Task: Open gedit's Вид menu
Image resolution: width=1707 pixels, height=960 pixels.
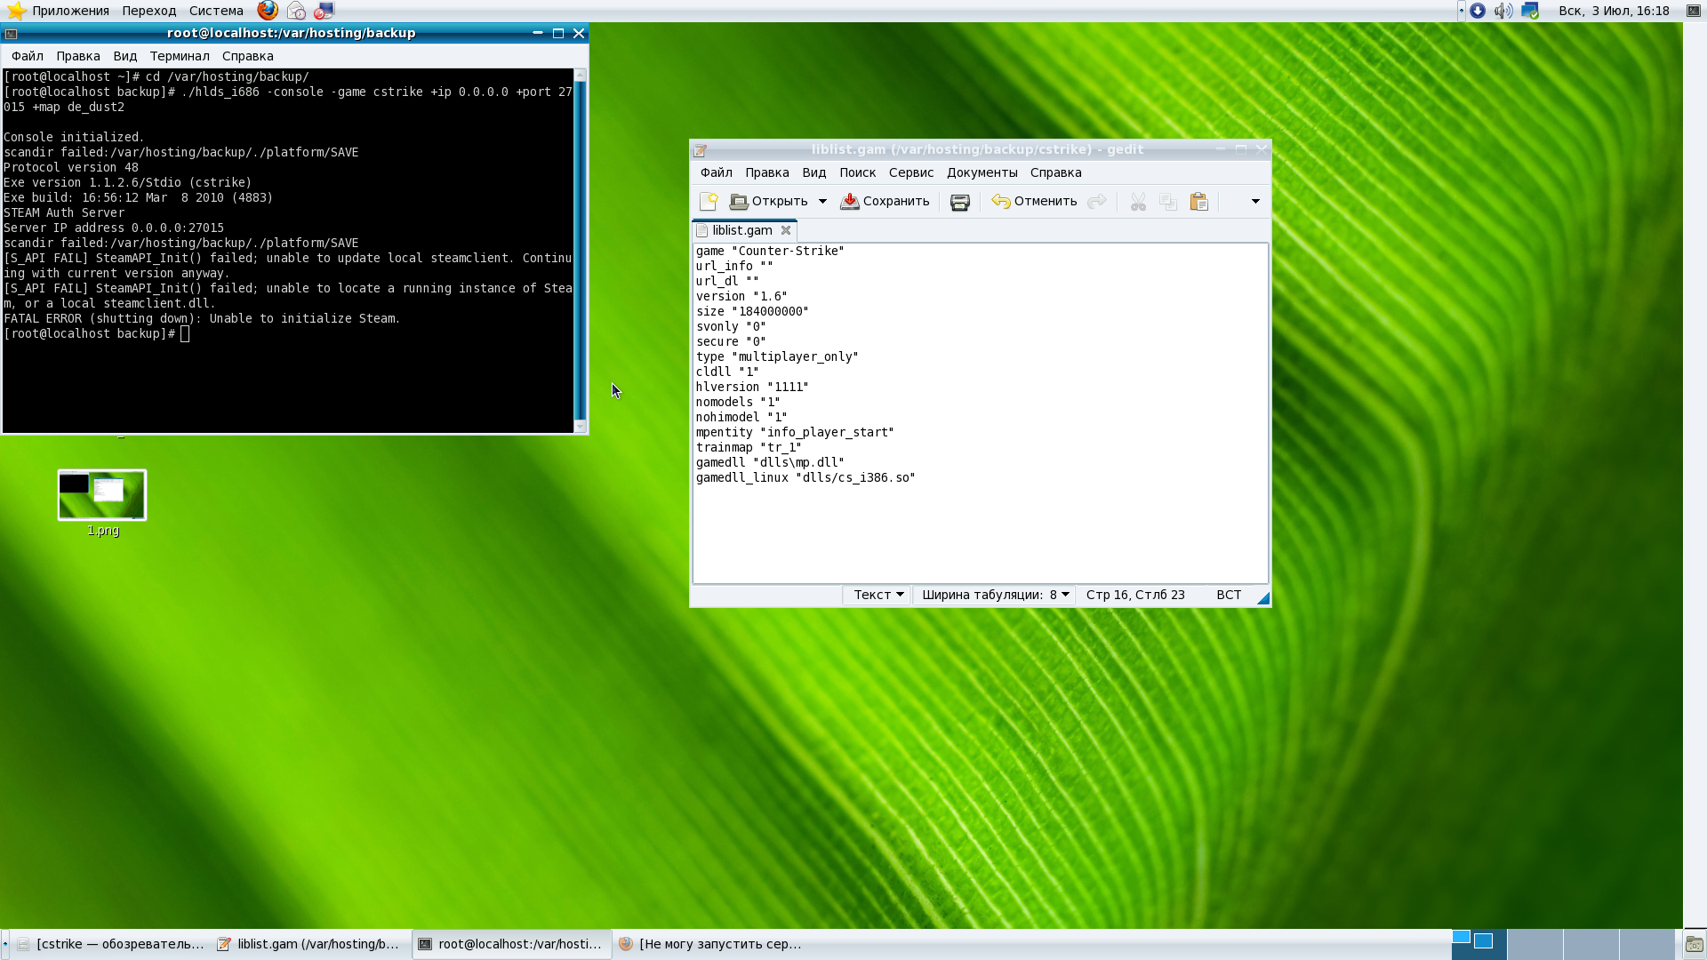Action: point(814,173)
